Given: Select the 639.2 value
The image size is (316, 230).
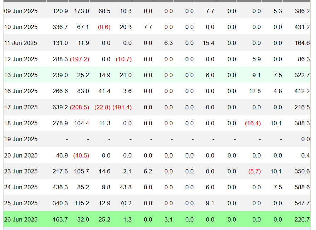Looking at the screenshot, I should (60, 107).
